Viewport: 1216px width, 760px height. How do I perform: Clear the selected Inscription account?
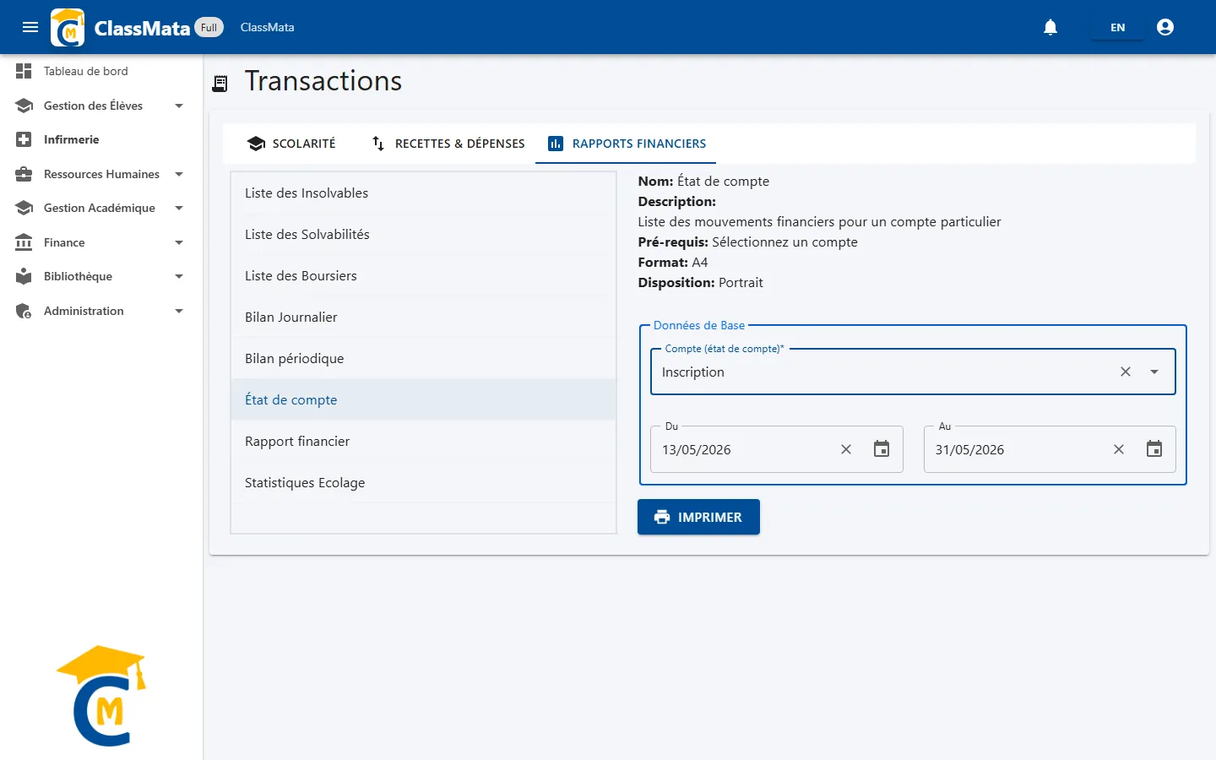pyautogui.click(x=1126, y=372)
